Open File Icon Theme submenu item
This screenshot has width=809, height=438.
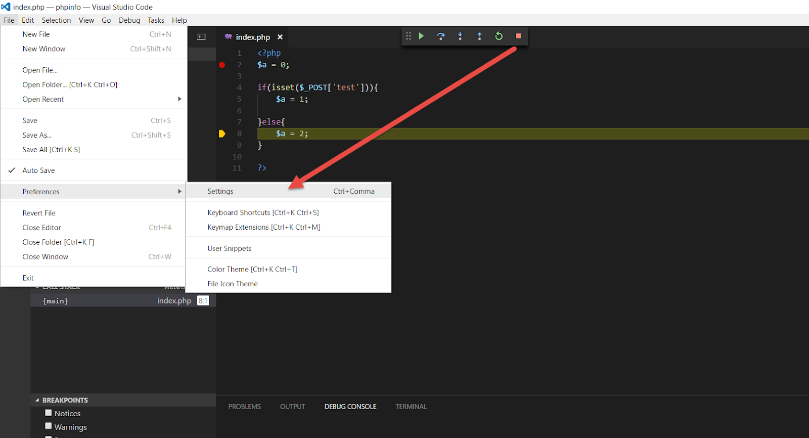click(289, 284)
